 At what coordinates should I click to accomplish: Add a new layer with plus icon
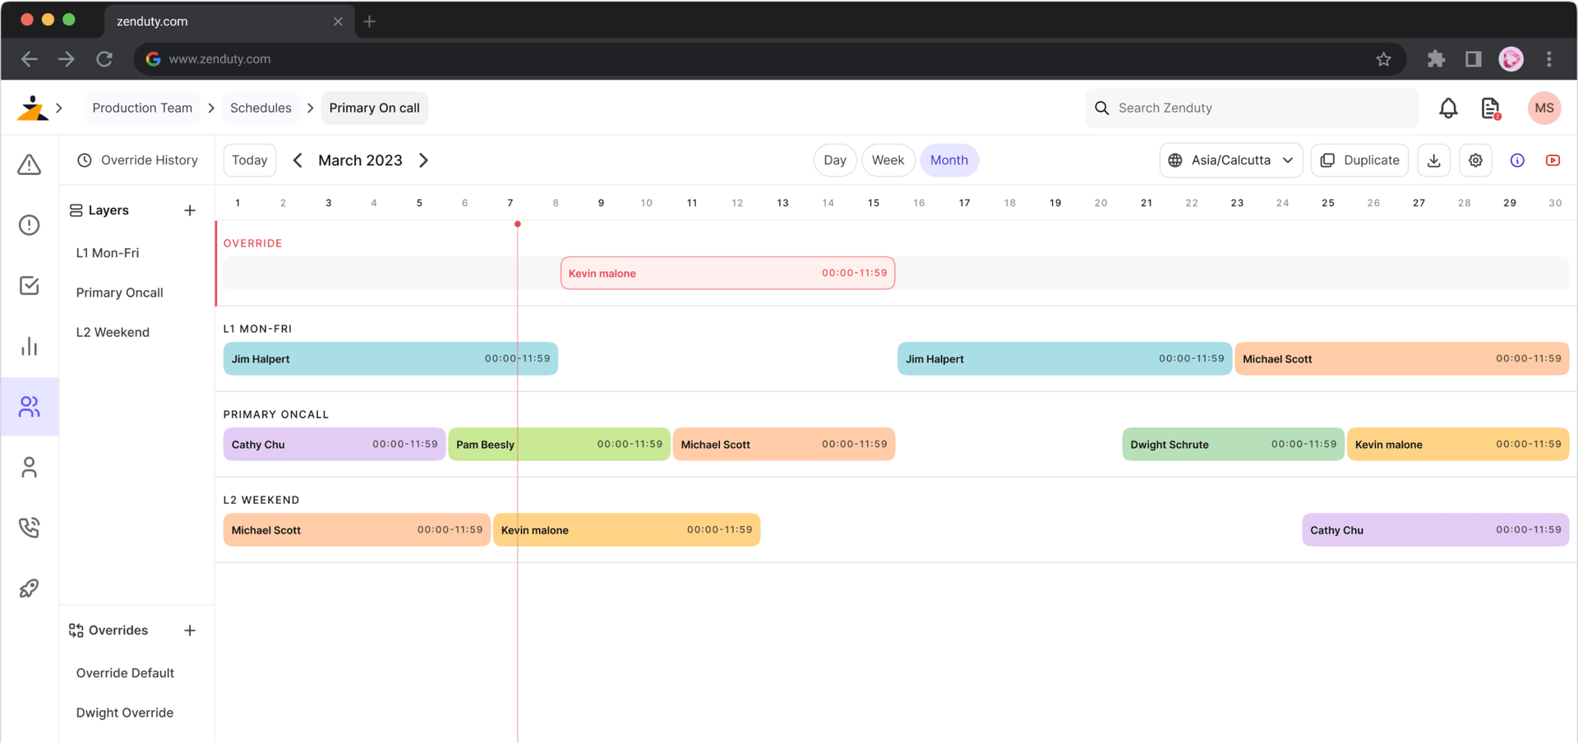(x=190, y=210)
